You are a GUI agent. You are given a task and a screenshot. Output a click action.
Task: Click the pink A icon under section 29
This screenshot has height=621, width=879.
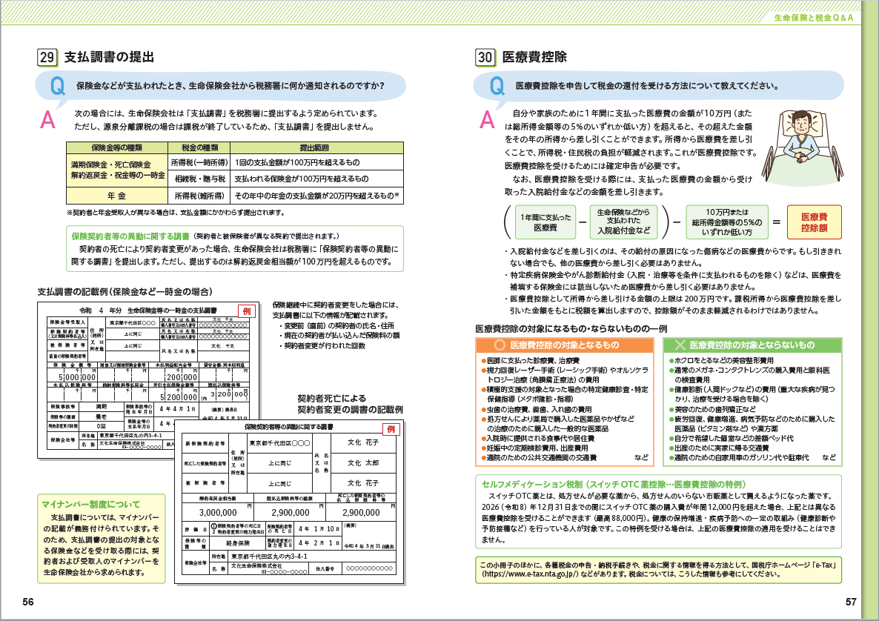[48, 119]
